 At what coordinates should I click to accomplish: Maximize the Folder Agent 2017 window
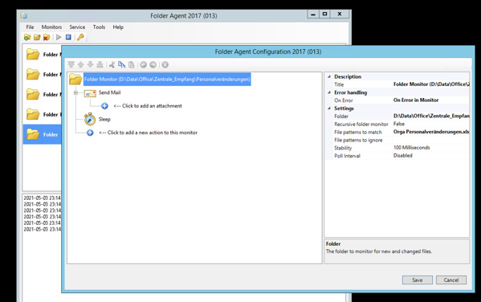(325, 14)
